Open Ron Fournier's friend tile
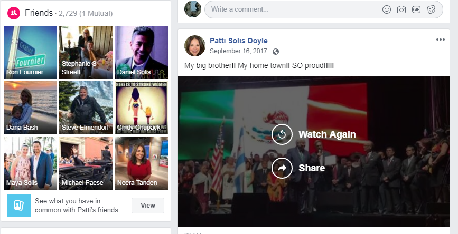Screen dimensions: 458x234 click(x=31, y=53)
